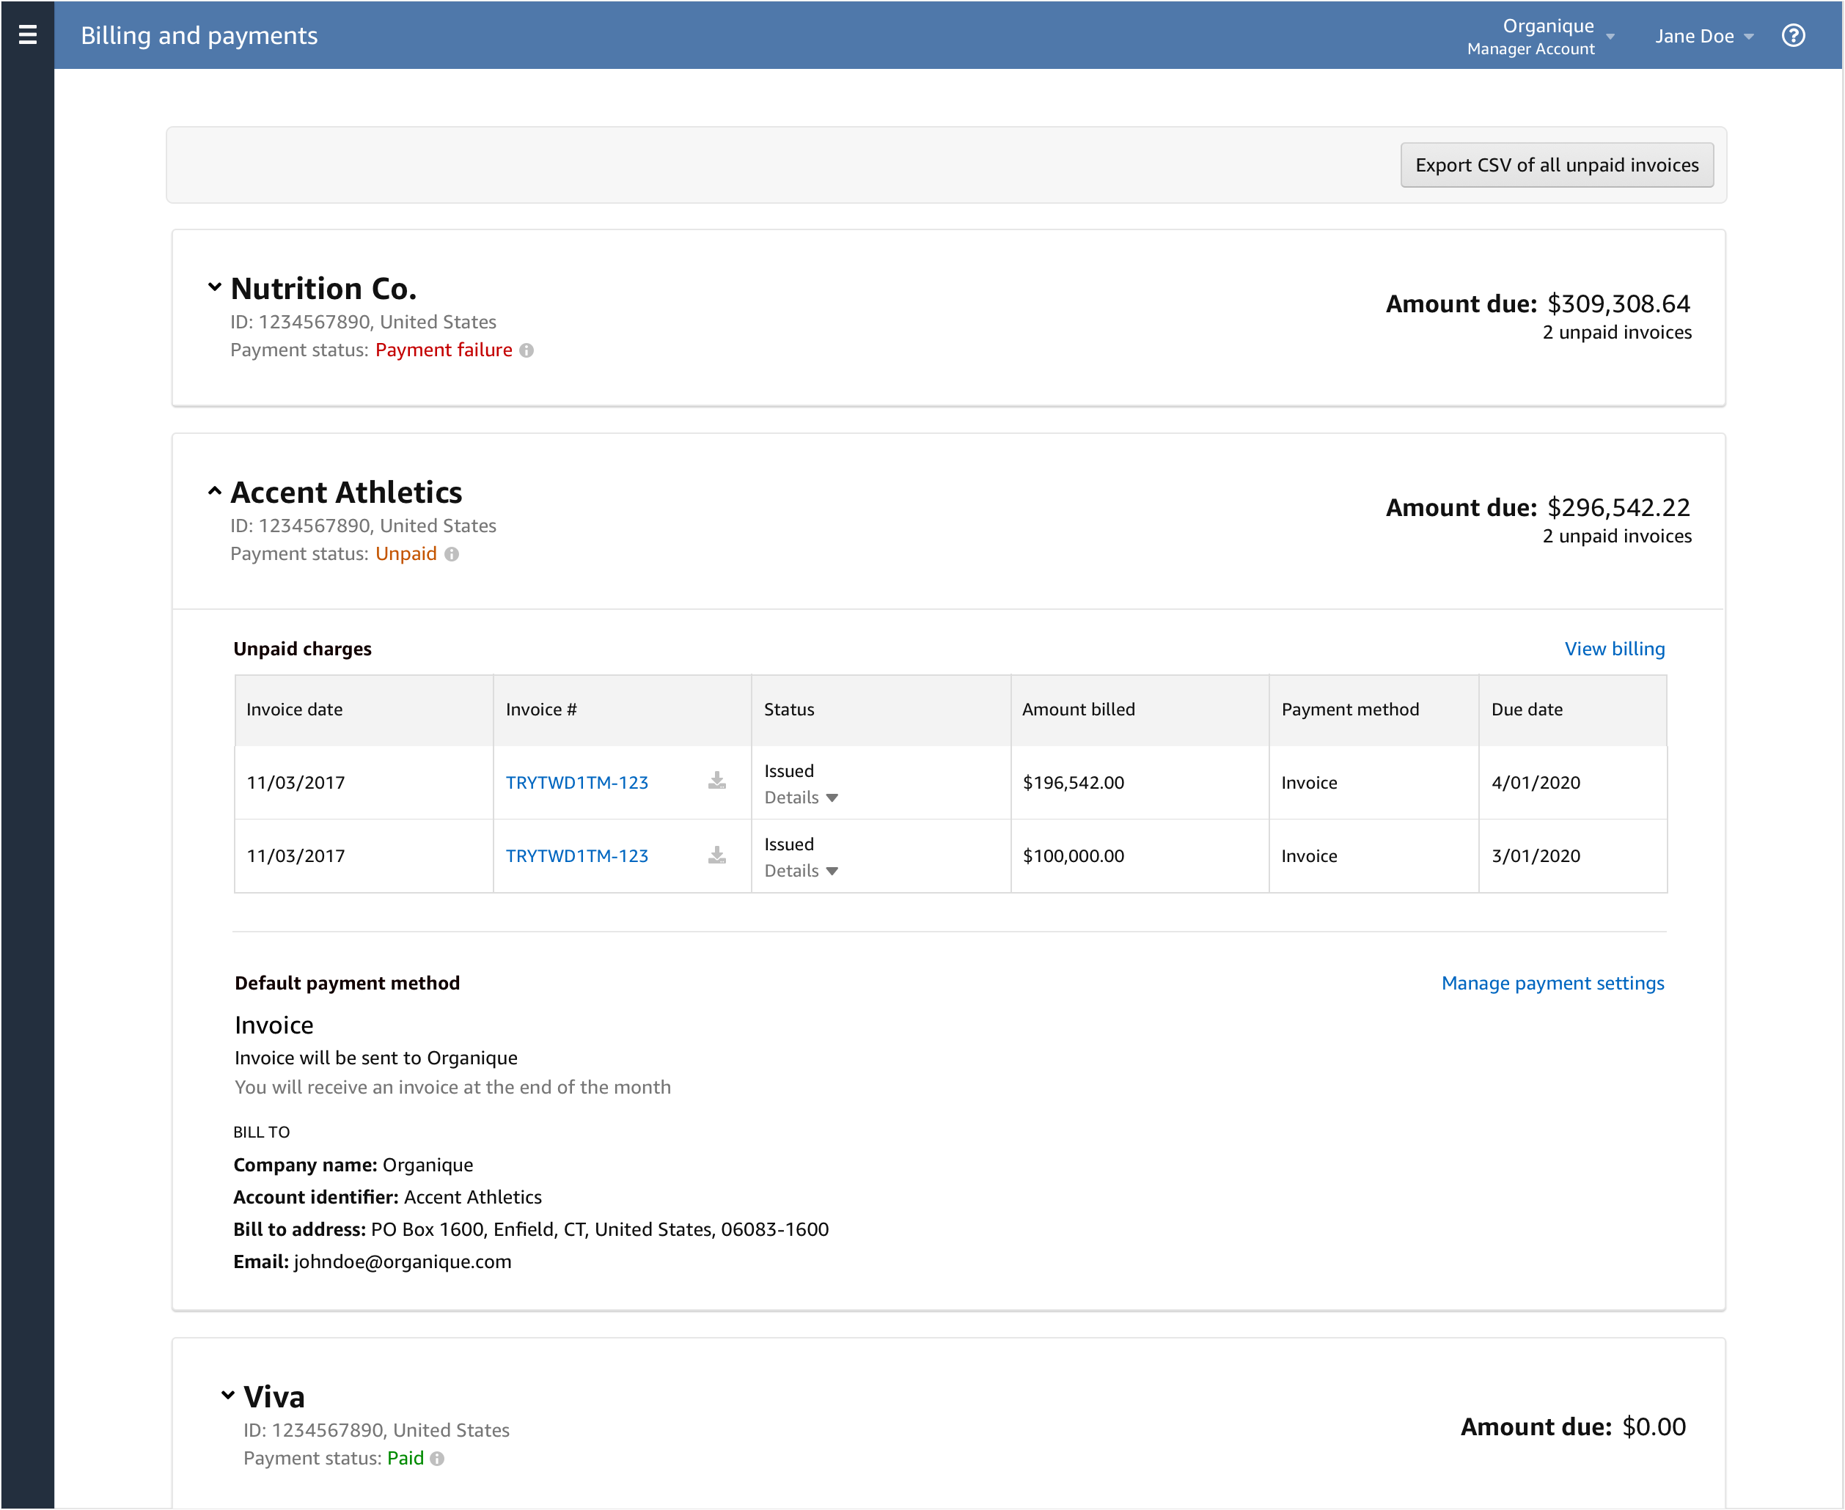Open second TRYTWD1TM-123 invoice link
Viewport: 1845px width, 1510px height.
(576, 856)
